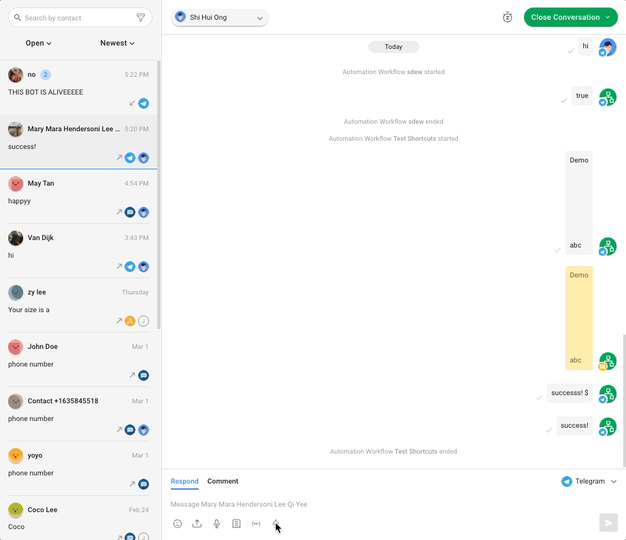The image size is (626, 540).
Task: Open the snippets icon in composer
Action: (237, 524)
